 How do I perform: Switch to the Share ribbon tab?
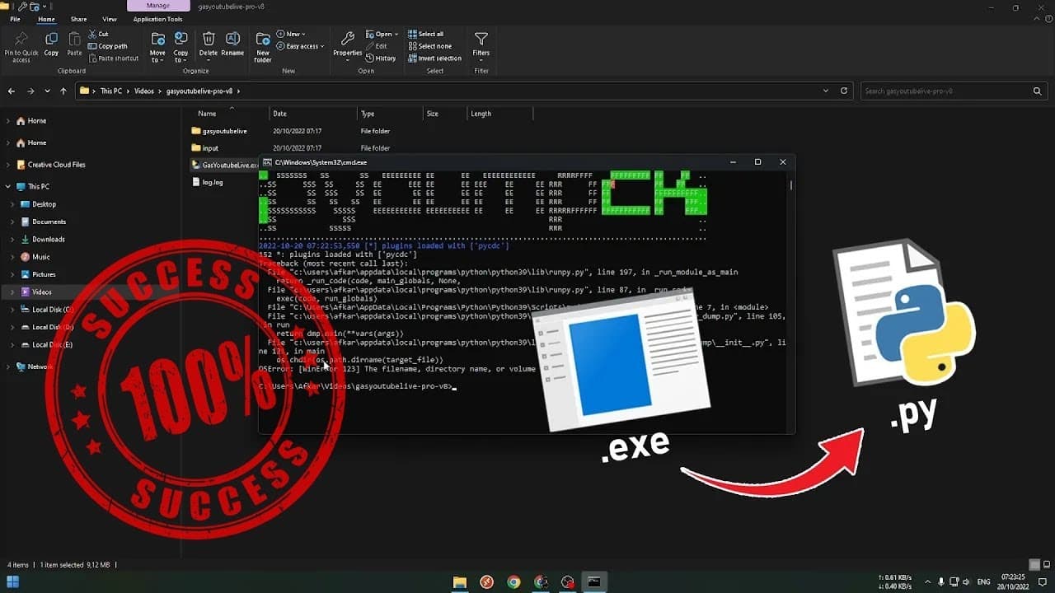78,19
